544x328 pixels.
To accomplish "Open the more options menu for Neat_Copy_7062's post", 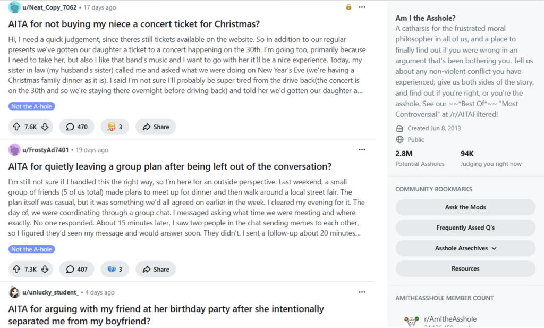I will (362, 7).
